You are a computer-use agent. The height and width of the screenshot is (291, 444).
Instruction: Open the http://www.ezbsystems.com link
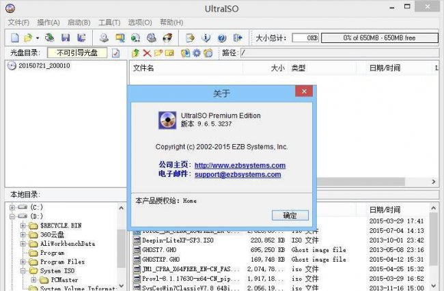[240, 165]
